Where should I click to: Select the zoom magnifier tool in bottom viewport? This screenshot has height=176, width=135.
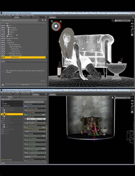(132, 106)
